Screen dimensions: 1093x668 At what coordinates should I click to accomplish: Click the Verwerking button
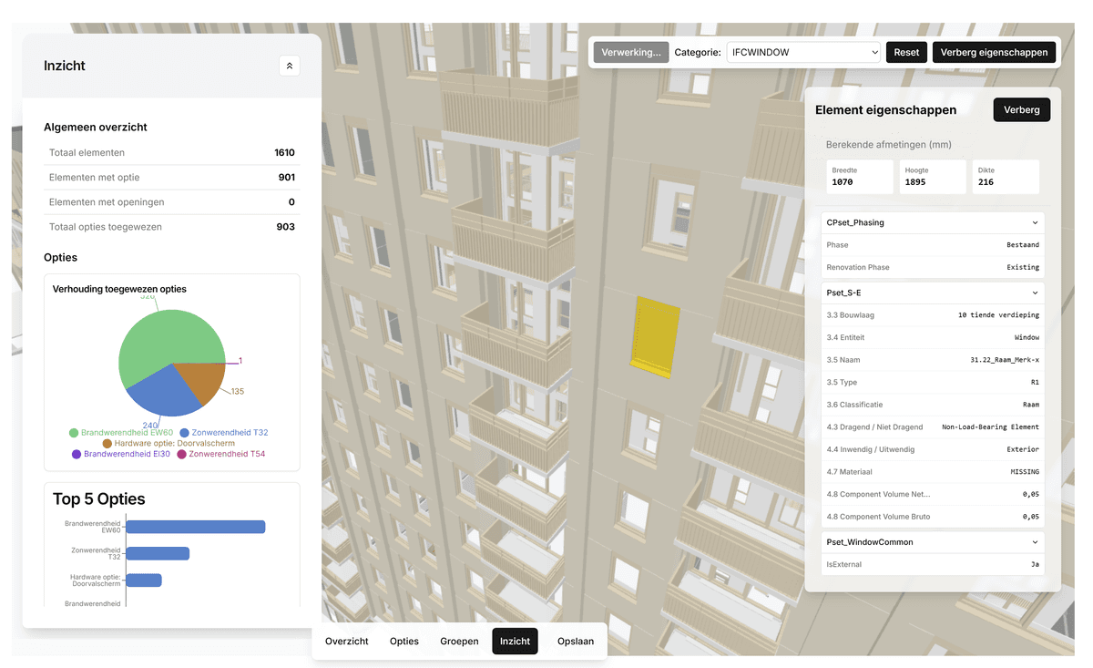click(x=630, y=52)
